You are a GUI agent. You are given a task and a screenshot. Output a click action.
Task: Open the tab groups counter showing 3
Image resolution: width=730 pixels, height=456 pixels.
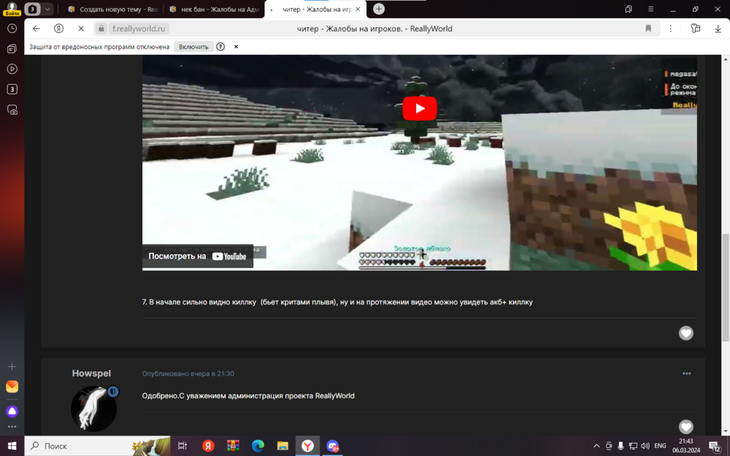coord(32,9)
